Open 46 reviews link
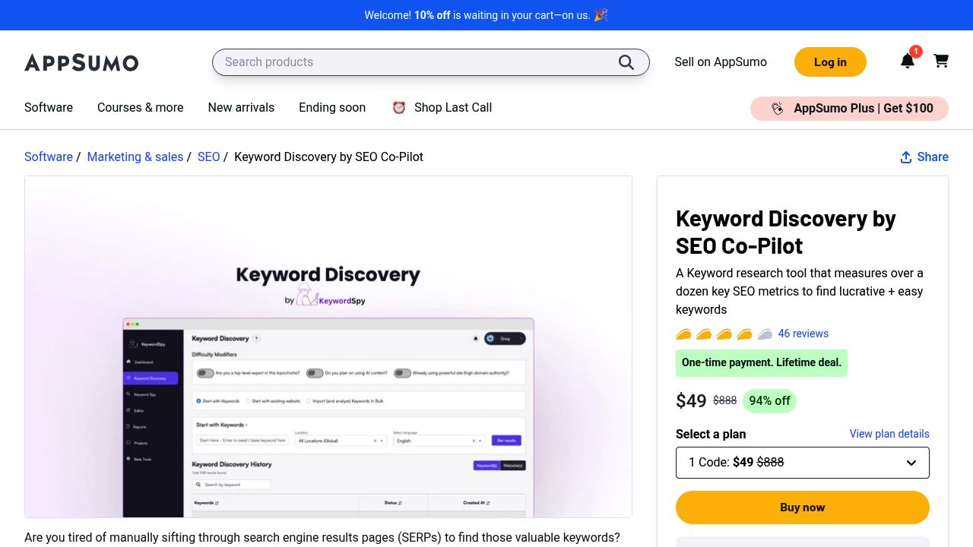 803,334
